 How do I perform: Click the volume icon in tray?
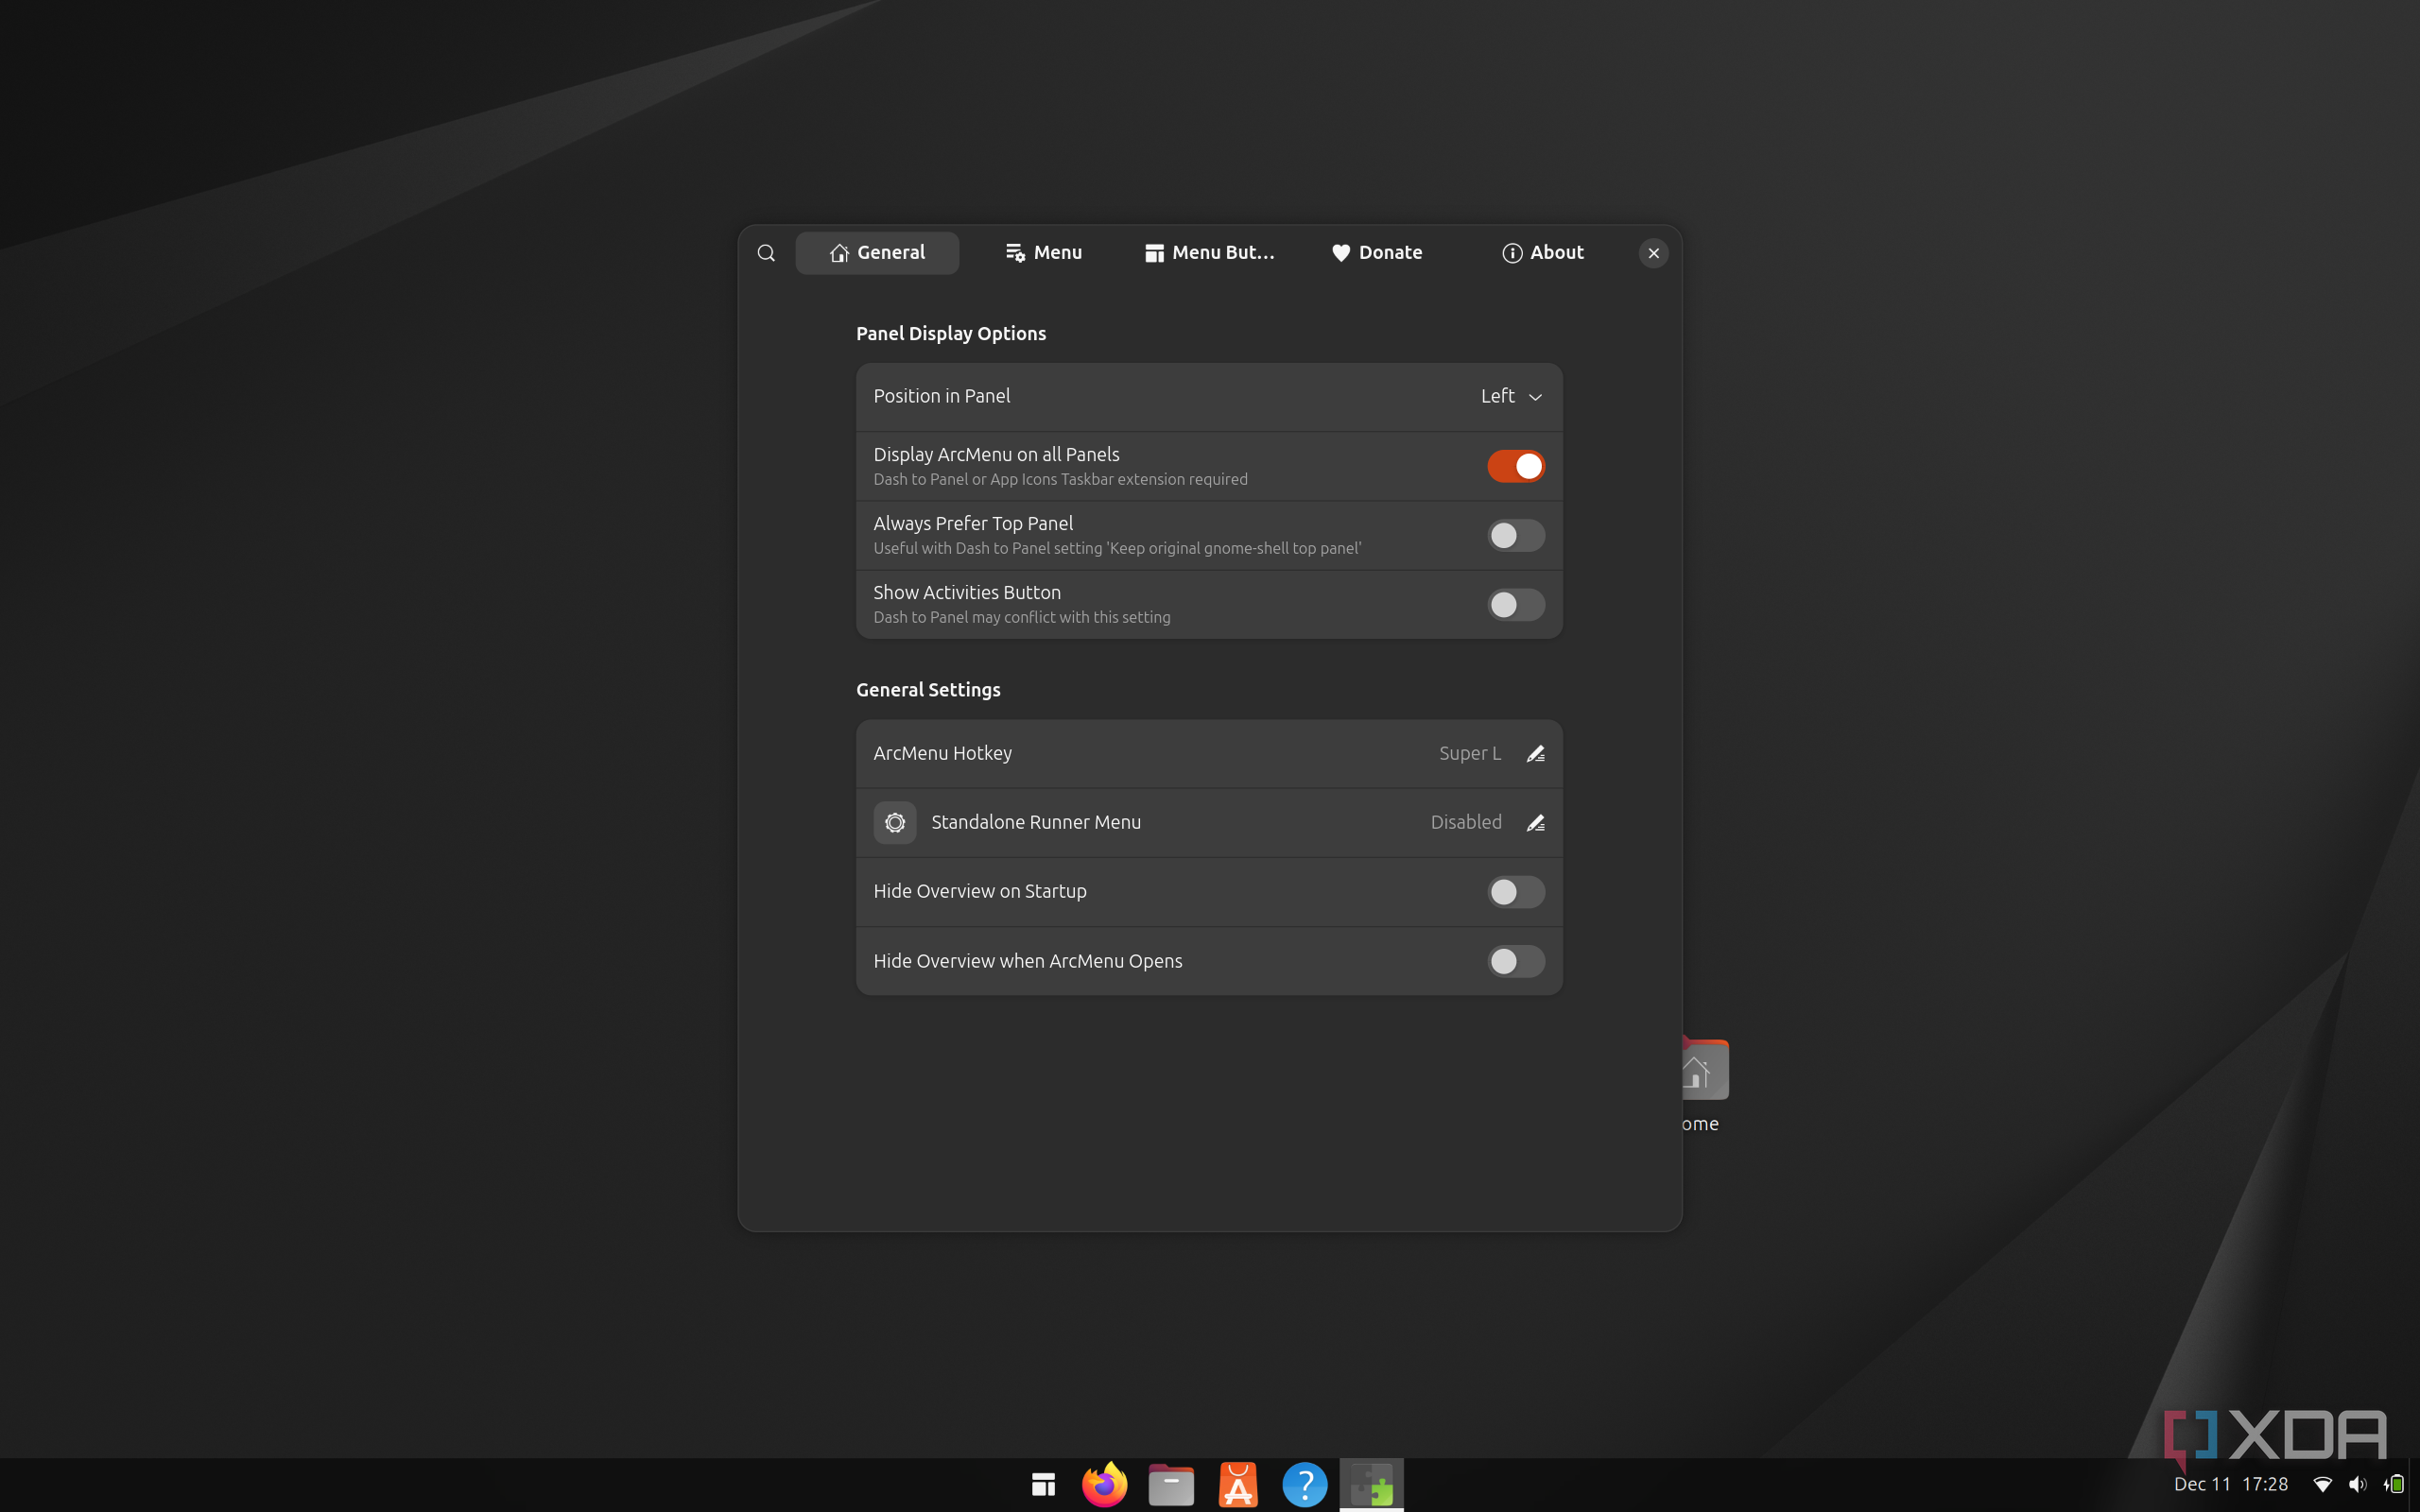[x=2358, y=1484]
